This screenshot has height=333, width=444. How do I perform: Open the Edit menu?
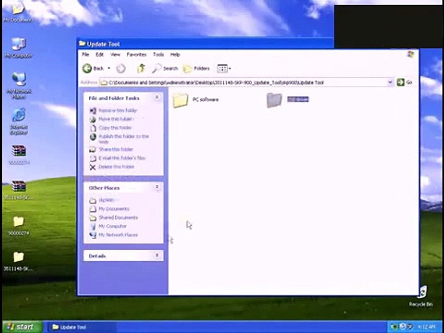tap(99, 55)
